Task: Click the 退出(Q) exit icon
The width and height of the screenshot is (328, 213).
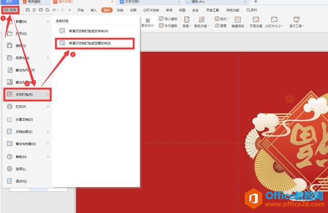Action: [10, 181]
